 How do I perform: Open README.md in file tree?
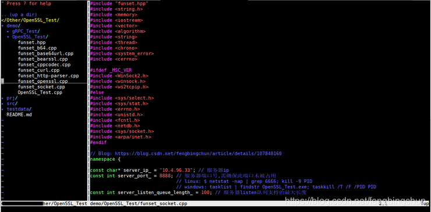pyautogui.click(x=19, y=114)
